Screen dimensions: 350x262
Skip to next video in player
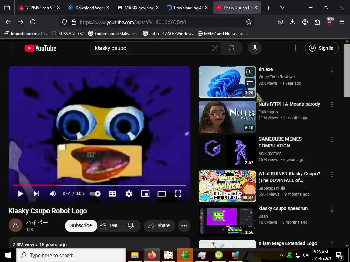pyautogui.click(x=37, y=194)
